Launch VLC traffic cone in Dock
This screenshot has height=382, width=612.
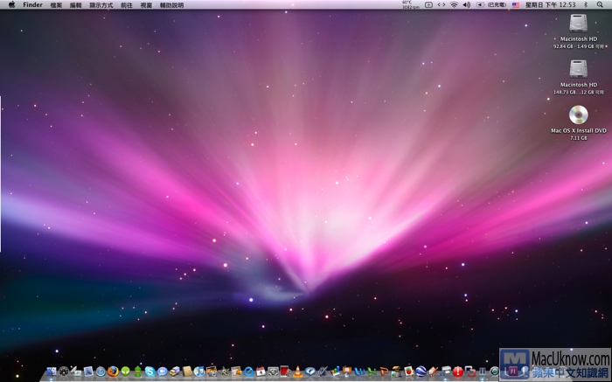[298, 372]
